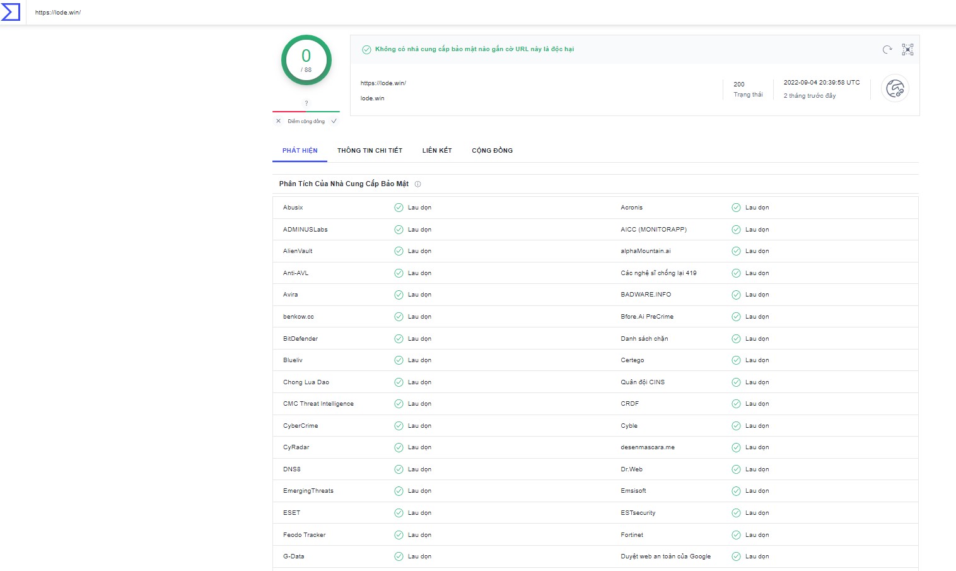The height and width of the screenshot is (571, 956).
Task: Click the community score bar
Action: [x=306, y=112]
